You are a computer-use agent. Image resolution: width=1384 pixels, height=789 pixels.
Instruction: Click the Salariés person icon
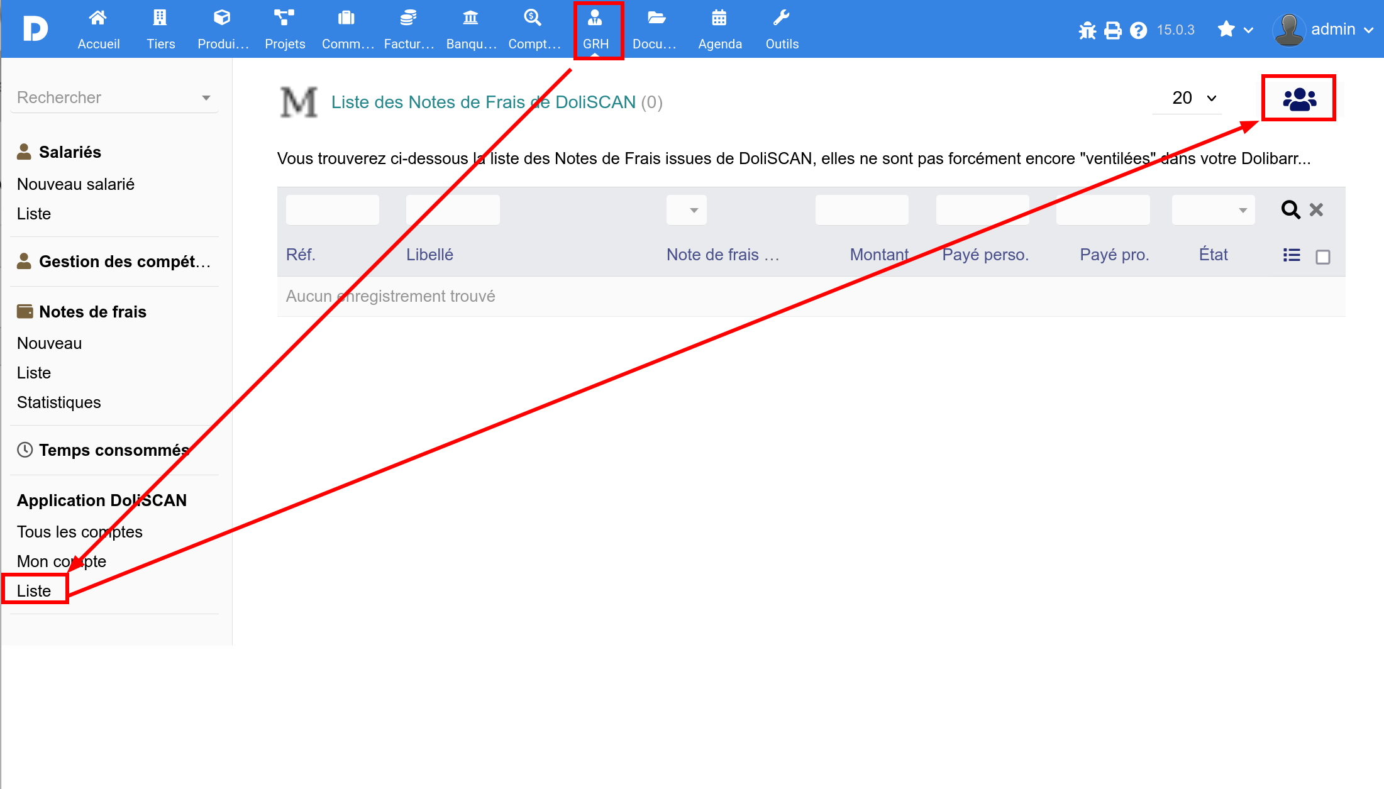tap(24, 152)
